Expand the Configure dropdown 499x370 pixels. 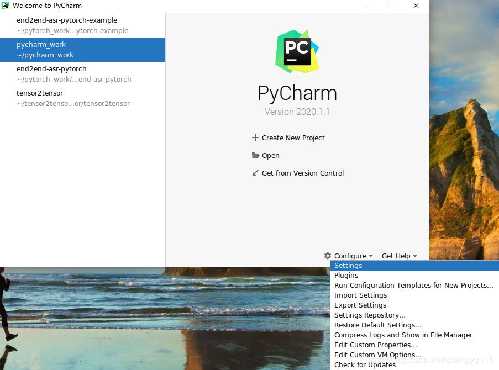click(353, 256)
